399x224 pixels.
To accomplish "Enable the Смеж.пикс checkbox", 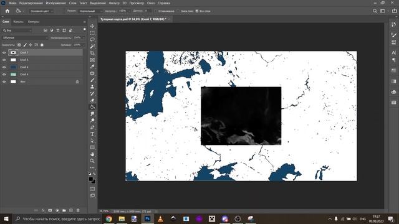I will pyautogui.click(x=178, y=11).
